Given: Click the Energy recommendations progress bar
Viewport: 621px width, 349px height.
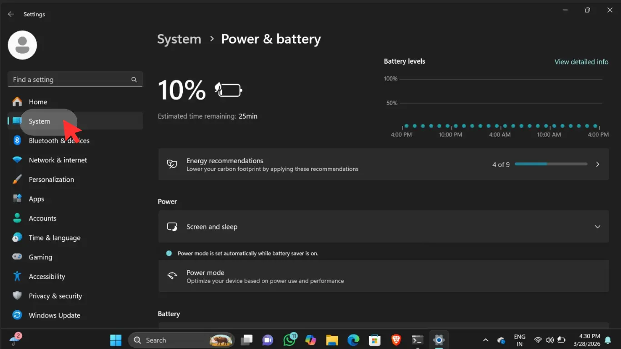Looking at the screenshot, I should [551, 164].
